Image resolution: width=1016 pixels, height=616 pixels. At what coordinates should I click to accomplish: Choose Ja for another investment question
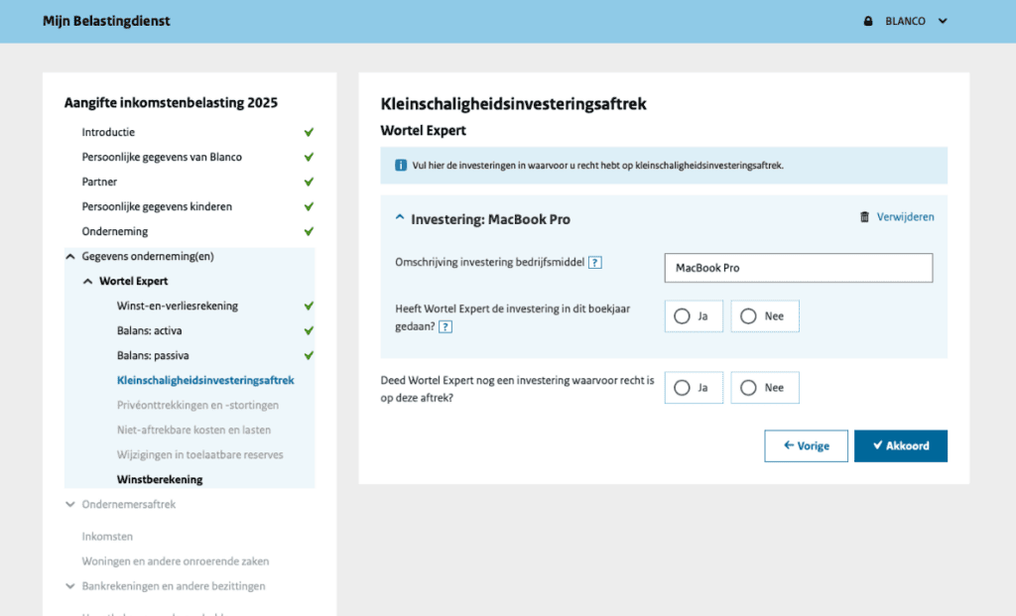click(x=682, y=388)
